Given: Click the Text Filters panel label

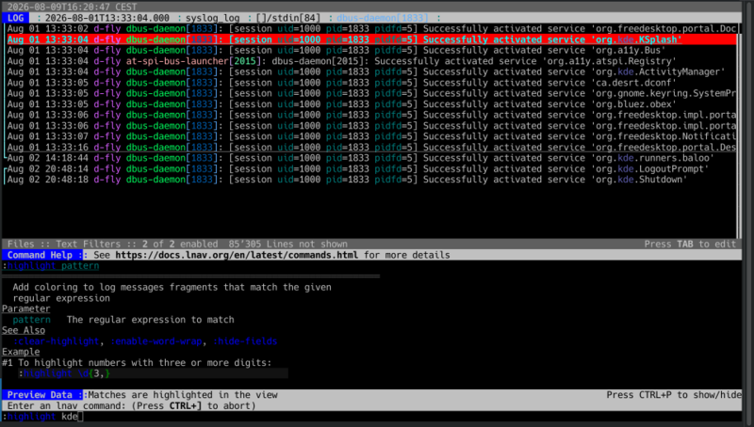Looking at the screenshot, I should click(88, 245).
